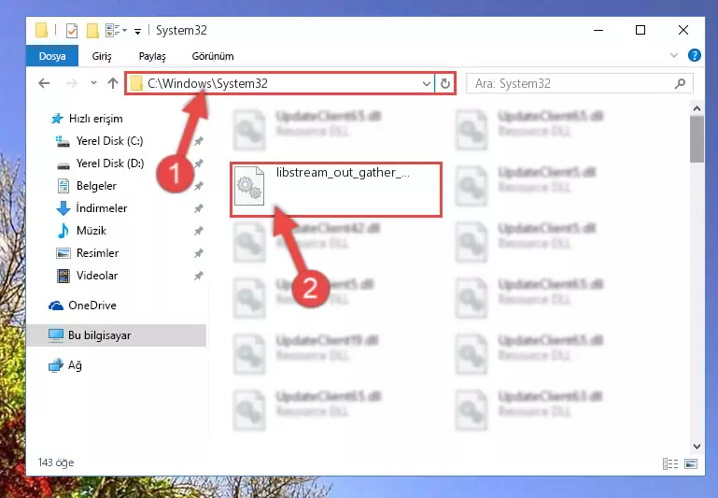
Task: Go up one folder level
Action: 113,83
